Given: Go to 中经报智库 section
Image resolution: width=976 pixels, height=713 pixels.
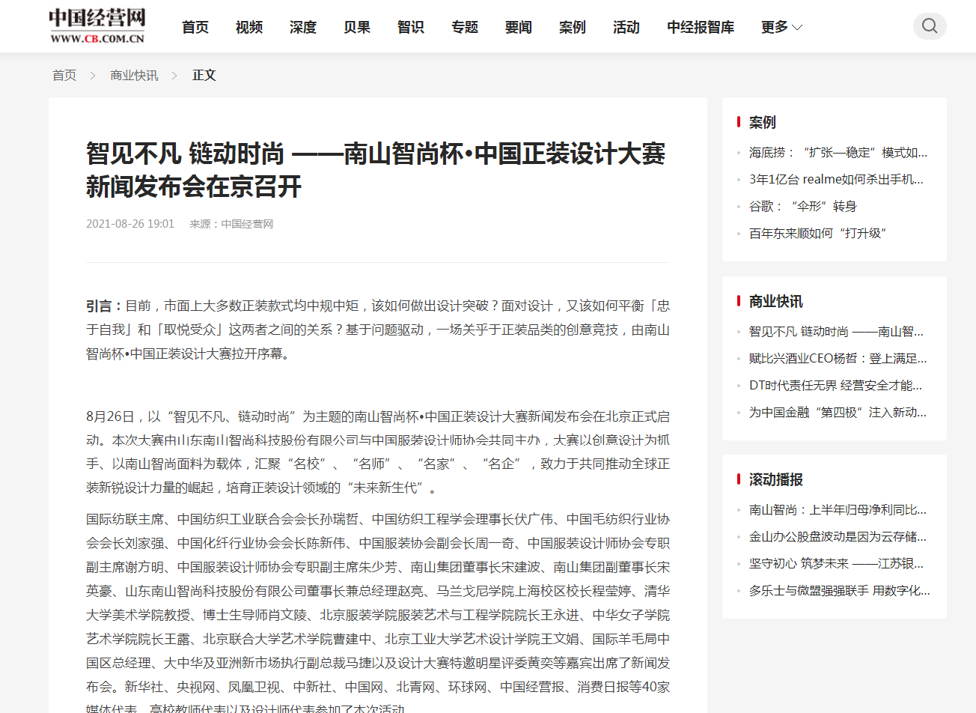Looking at the screenshot, I should [701, 28].
